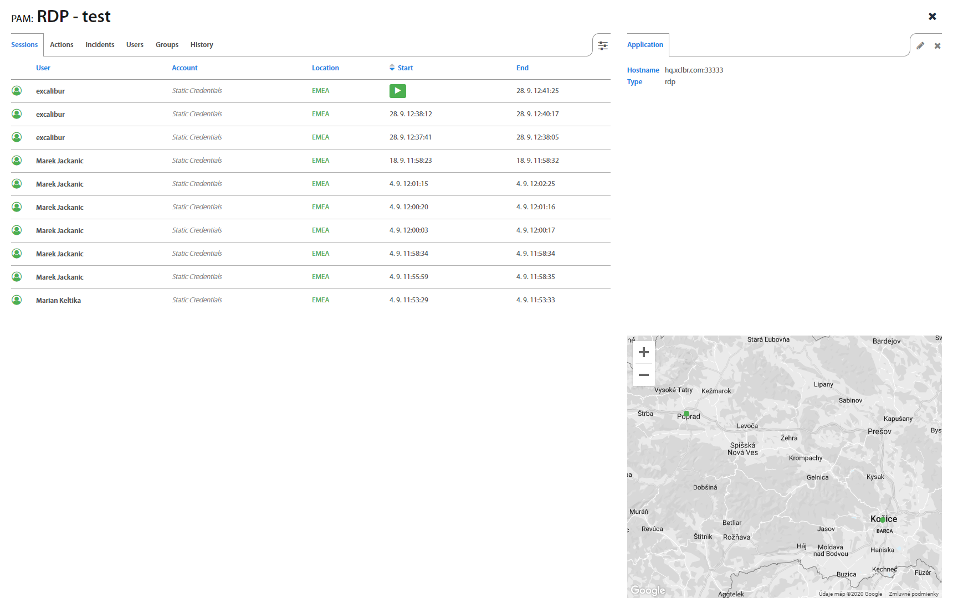Open the Zmluvné podmienky map link
Image resolution: width=953 pixels, height=598 pixels.
click(914, 594)
